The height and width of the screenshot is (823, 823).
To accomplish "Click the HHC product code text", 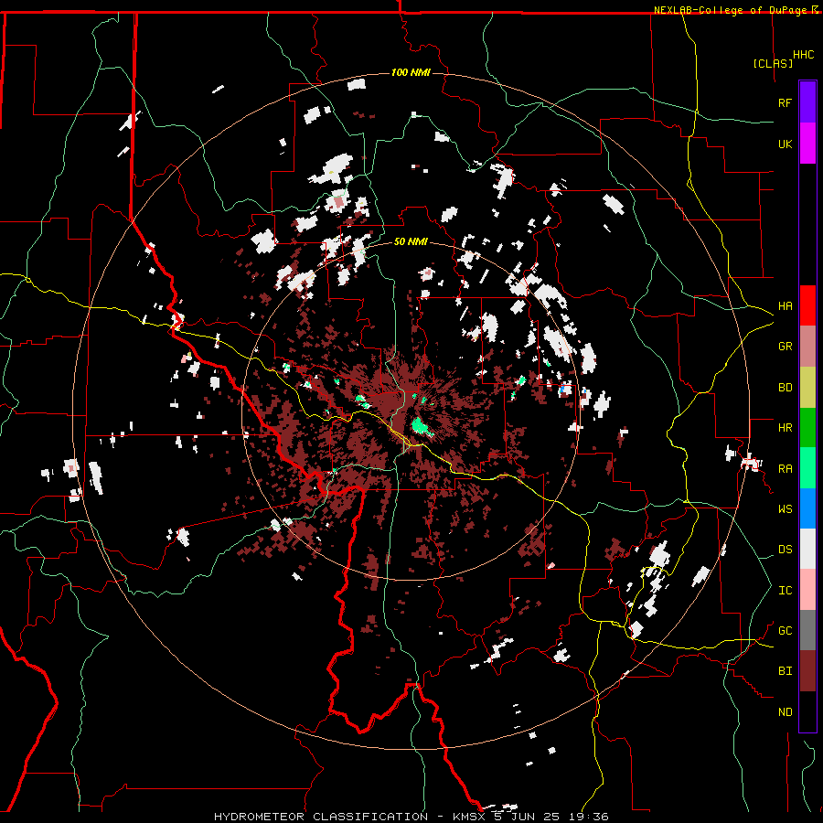I will pos(804,55).
